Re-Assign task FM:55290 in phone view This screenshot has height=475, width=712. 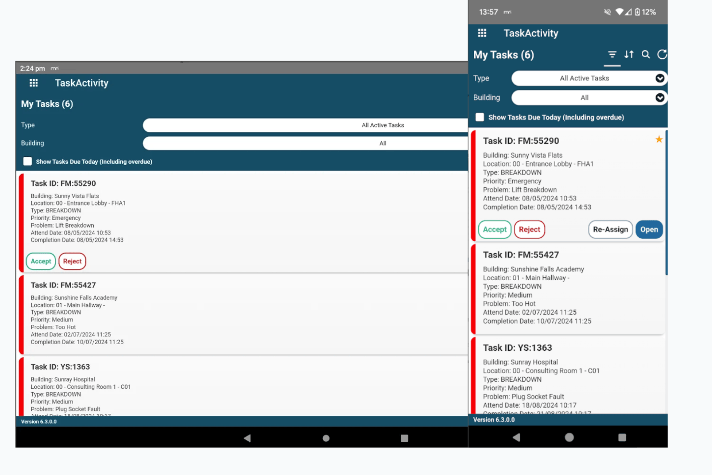(610, 230)
